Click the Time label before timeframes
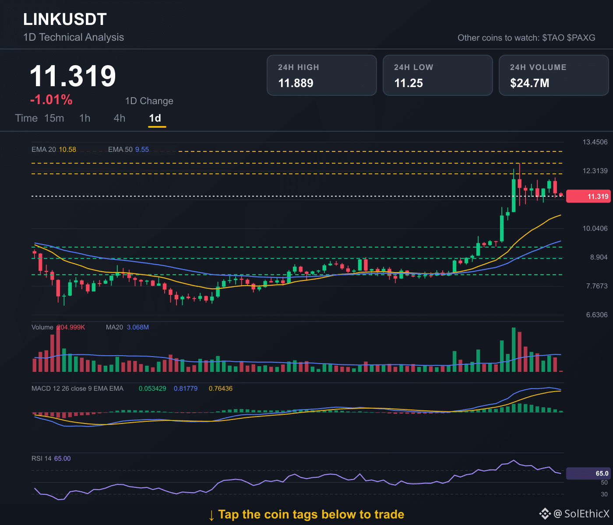Screen dimensions: 613x525 (26, 118)
